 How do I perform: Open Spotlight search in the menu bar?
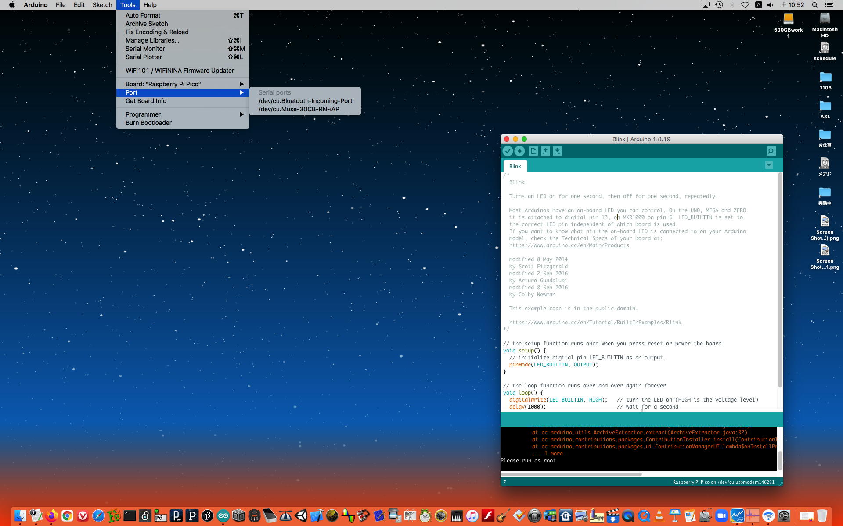pyautogui.click(x=815, y=5)
